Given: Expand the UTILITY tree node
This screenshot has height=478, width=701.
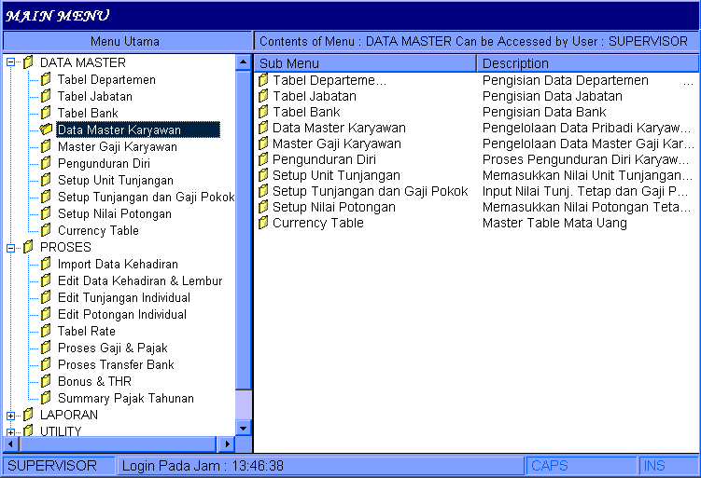Looking at the screenshot, I should [x=10, y=432].
